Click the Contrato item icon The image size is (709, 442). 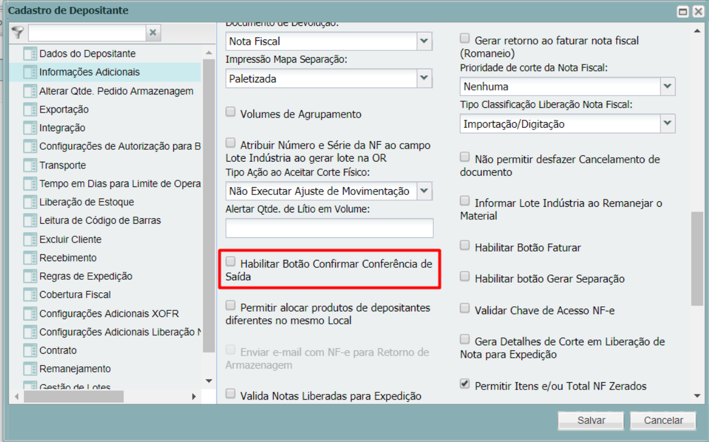coord(30,351)
